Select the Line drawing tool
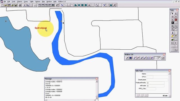This screenshot has width=180, height=101. pos(66,5)
